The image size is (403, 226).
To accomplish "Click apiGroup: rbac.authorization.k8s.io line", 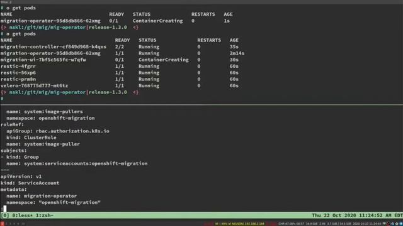I will click(x=58, y=131).
